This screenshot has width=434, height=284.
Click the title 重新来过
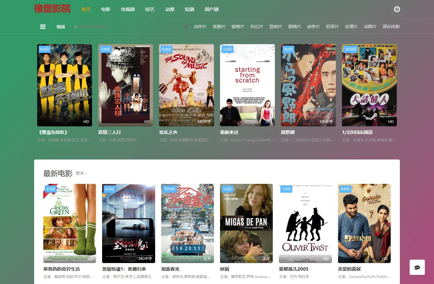coord(229,132)
